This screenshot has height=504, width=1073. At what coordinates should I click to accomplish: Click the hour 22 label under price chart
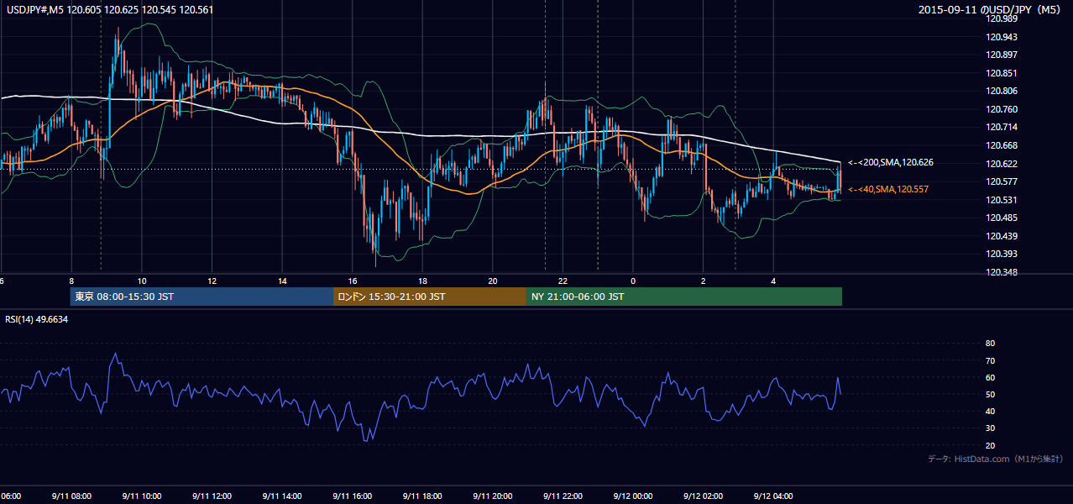point(563,281)
